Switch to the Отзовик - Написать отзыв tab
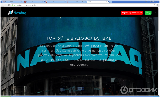The image size is (160, 97). (x=55, y=2)
